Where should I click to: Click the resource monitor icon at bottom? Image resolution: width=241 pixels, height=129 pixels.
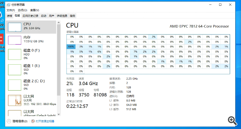point(33,121)
